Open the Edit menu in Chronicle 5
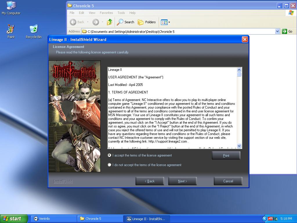This screenshot has width=297, height=223. click(x=82, y=13)
